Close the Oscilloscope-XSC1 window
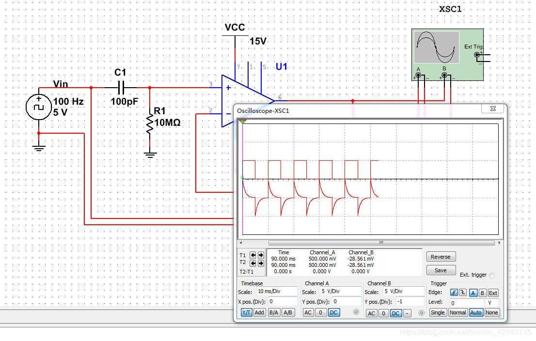 click(493, 108)
